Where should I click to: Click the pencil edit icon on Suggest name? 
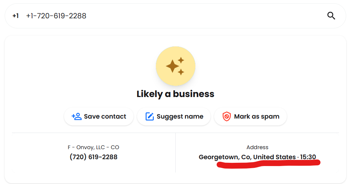[149, 116]
